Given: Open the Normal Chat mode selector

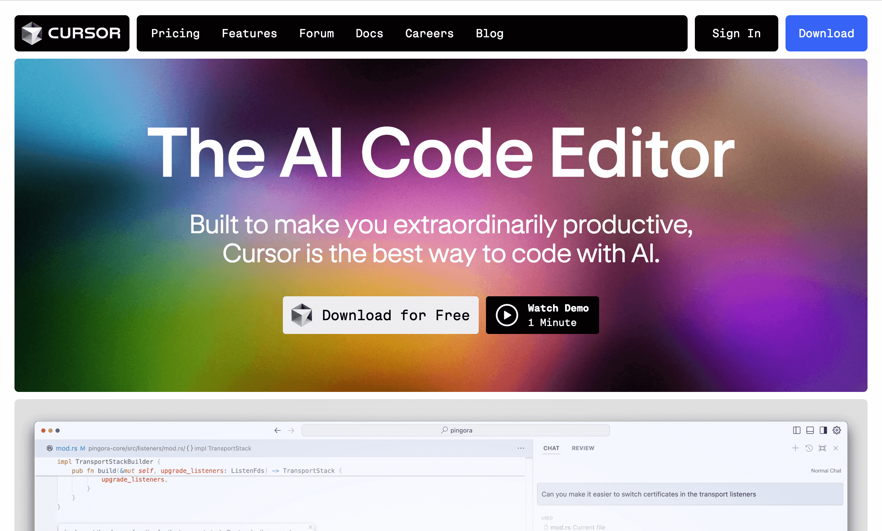Looking at the screenshot, I should pos(826,471).
